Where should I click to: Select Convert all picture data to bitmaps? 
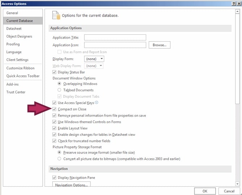tap(59, 159)
